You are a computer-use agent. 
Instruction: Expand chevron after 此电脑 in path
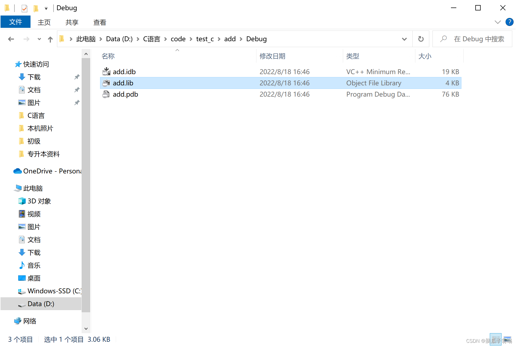pyautogui.click(x=101, y=39)
